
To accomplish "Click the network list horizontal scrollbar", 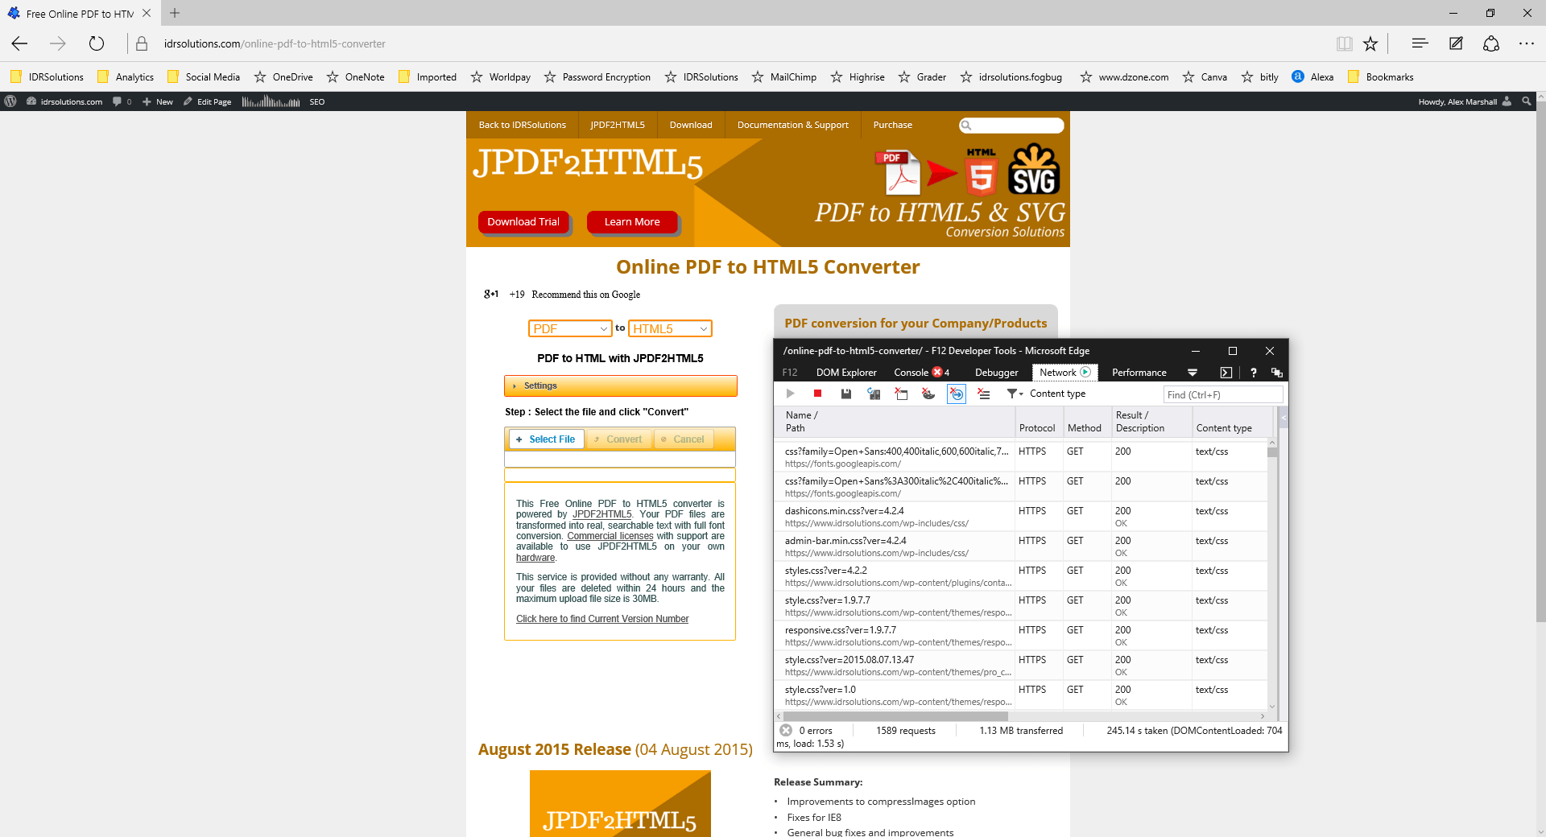I will pyautogui.click(x=895, y=716).
